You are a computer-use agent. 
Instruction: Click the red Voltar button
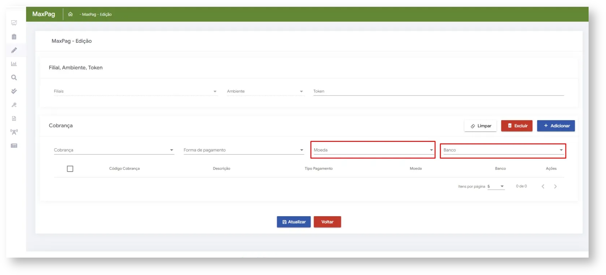click(x=327, y=222)
